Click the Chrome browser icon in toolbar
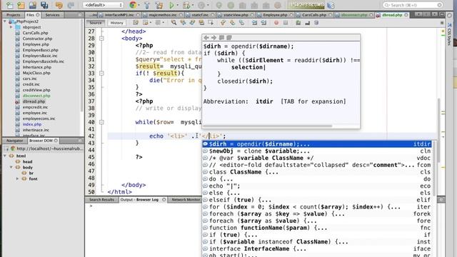The image size is (457, 257). pos(133,5)
